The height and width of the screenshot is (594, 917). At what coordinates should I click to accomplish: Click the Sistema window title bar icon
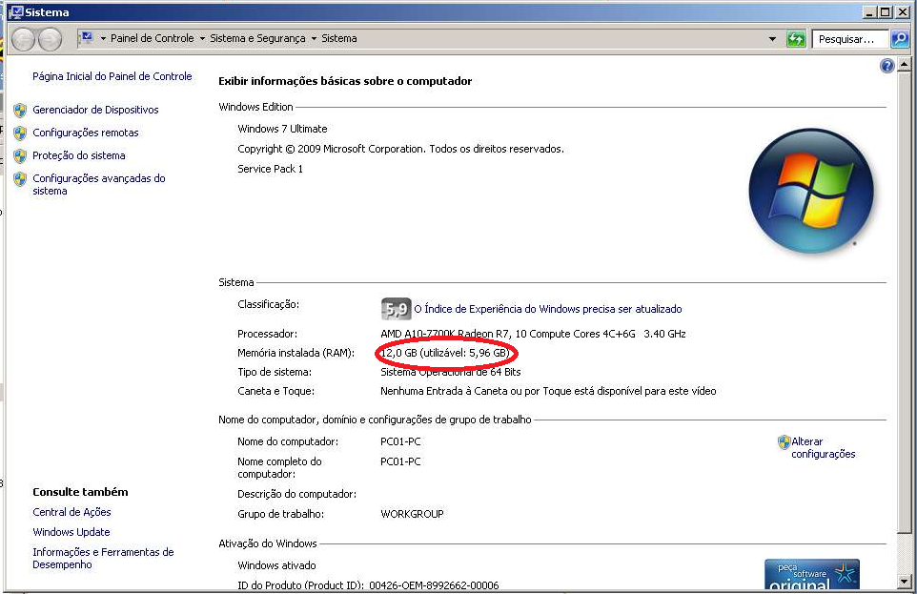click(16, 12)
